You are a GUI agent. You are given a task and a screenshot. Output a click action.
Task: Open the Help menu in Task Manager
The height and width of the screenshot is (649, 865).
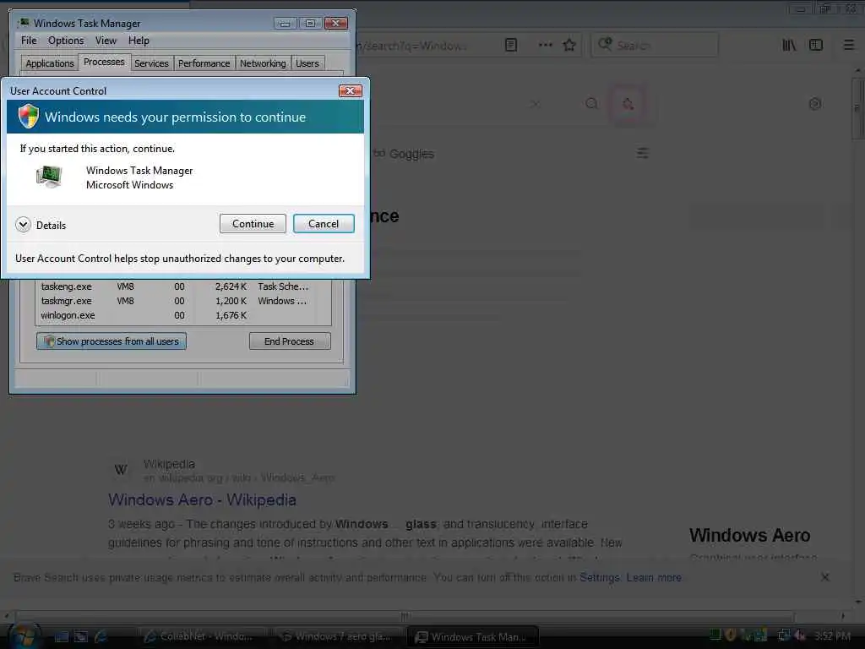[x=139, y=41]
